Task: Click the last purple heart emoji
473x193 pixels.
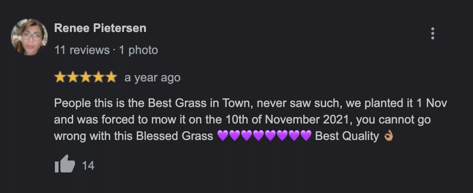Action: click(306, 136)
